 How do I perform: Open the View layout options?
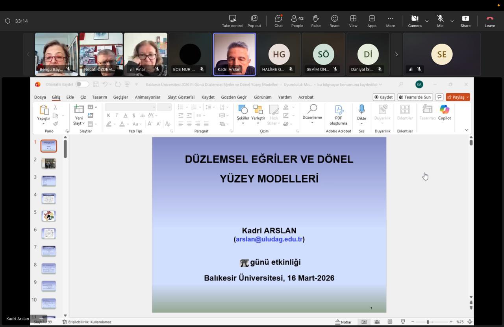click(x=353, y=21)
